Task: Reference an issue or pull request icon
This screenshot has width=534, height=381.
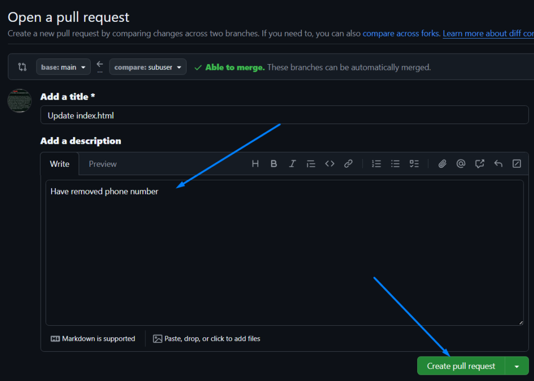Action: pyautogui.click(x=480, y=164)
